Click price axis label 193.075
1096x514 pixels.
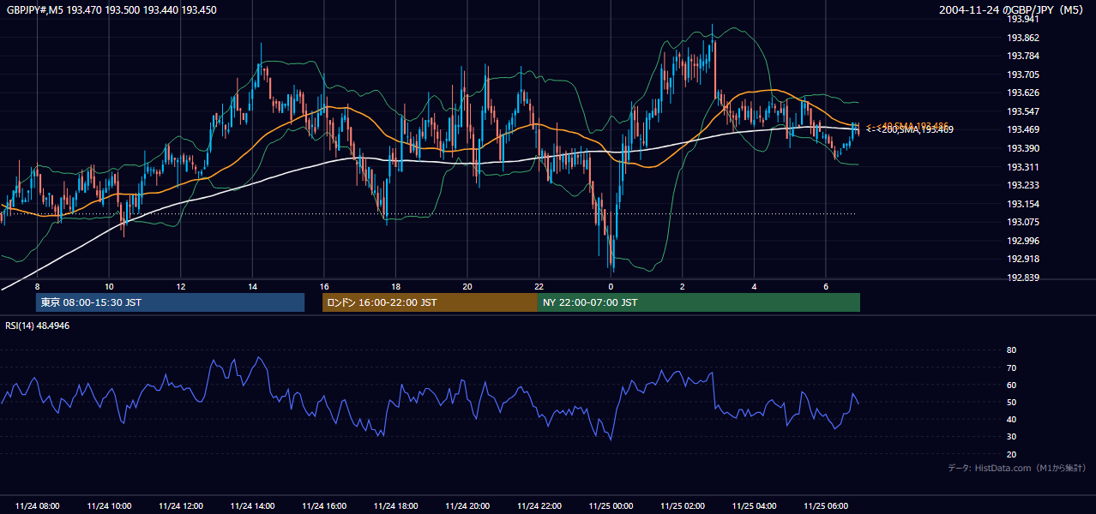click(x=1023, y=222)
